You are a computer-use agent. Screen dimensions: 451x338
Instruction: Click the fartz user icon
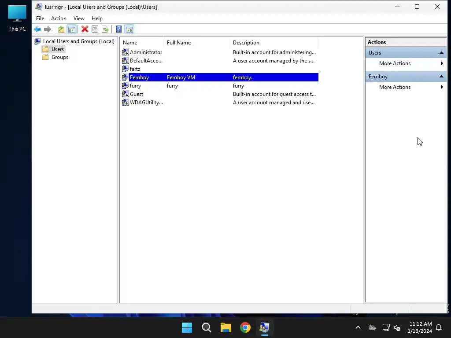pyautogui.click(x=126, y=69)
